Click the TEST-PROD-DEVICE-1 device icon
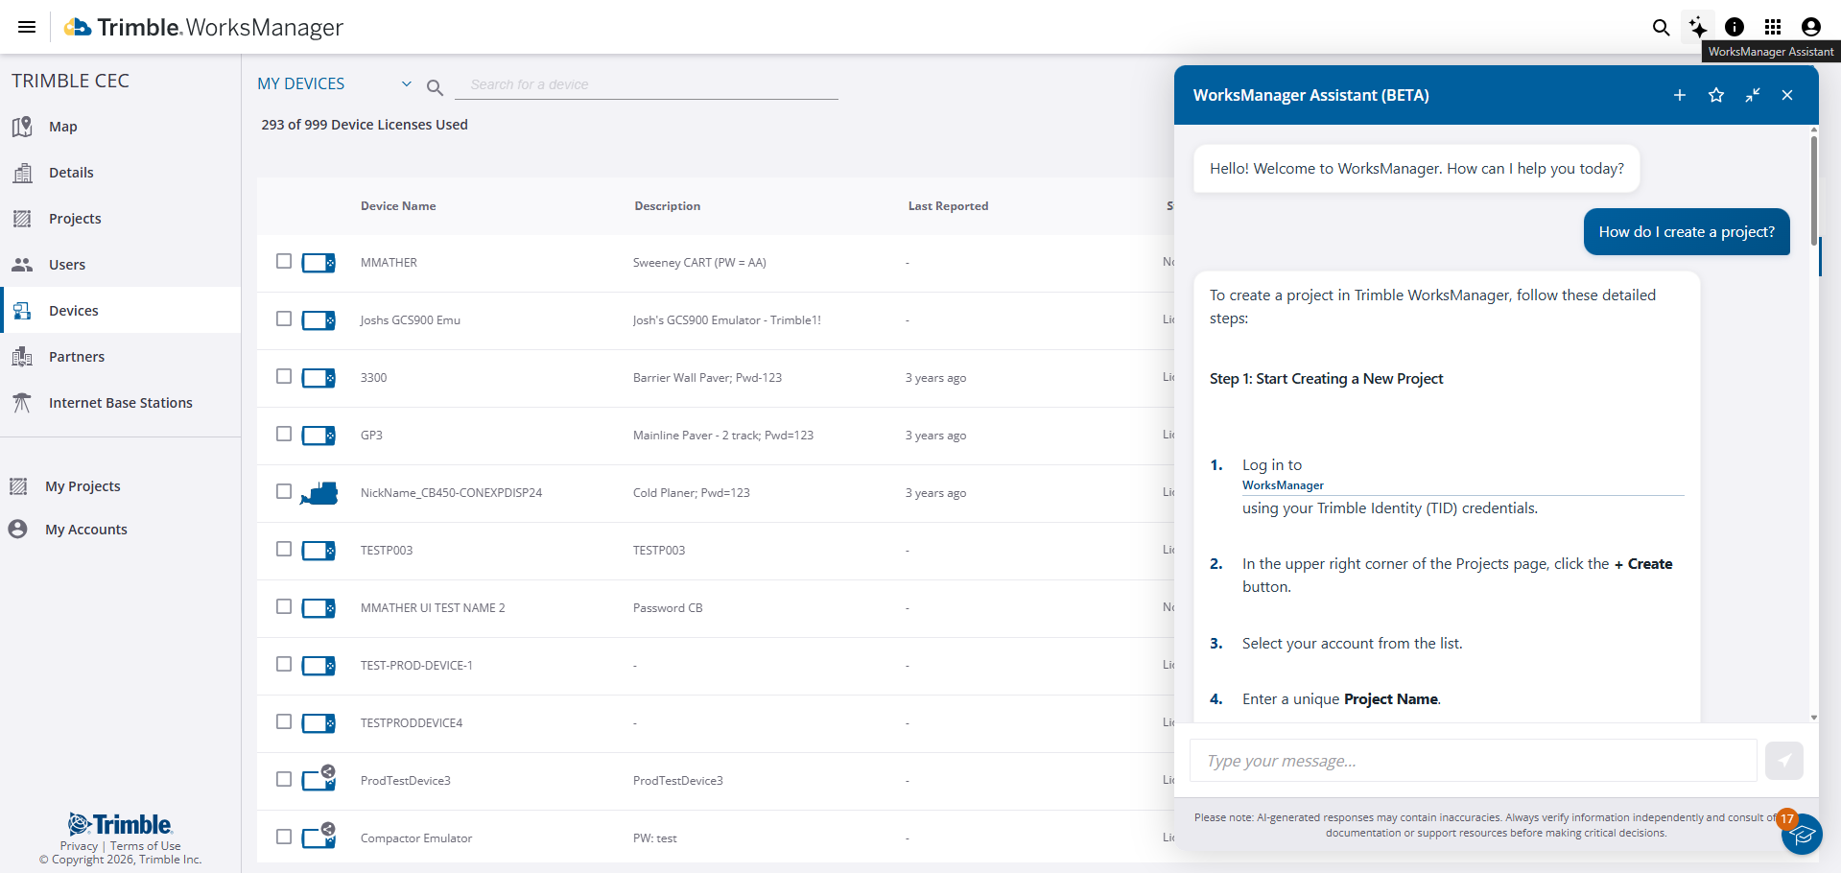This screenshot has width=1841, height=873. [x=319, y=666]
